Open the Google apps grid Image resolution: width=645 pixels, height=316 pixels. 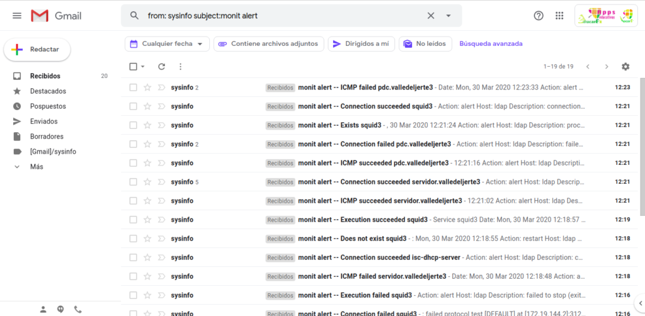click(x=559, y=16)
